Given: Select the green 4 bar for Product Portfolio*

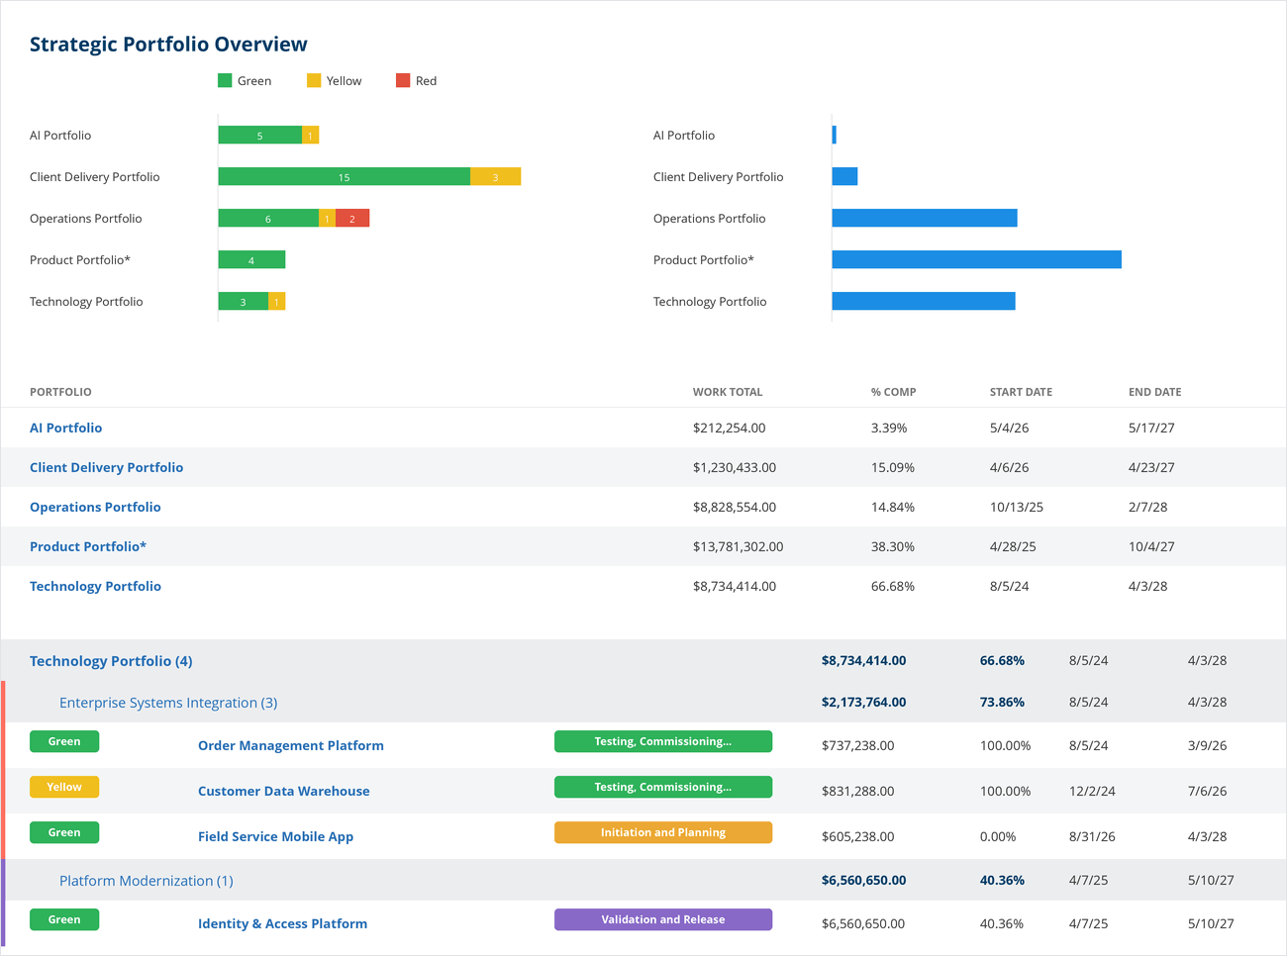Looking at the screenshot, I should coord(251,259).
